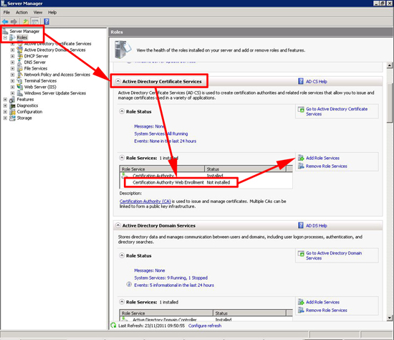394x340 pixels.
Task: Open the Action menu
Action: [x=21, y=12]
